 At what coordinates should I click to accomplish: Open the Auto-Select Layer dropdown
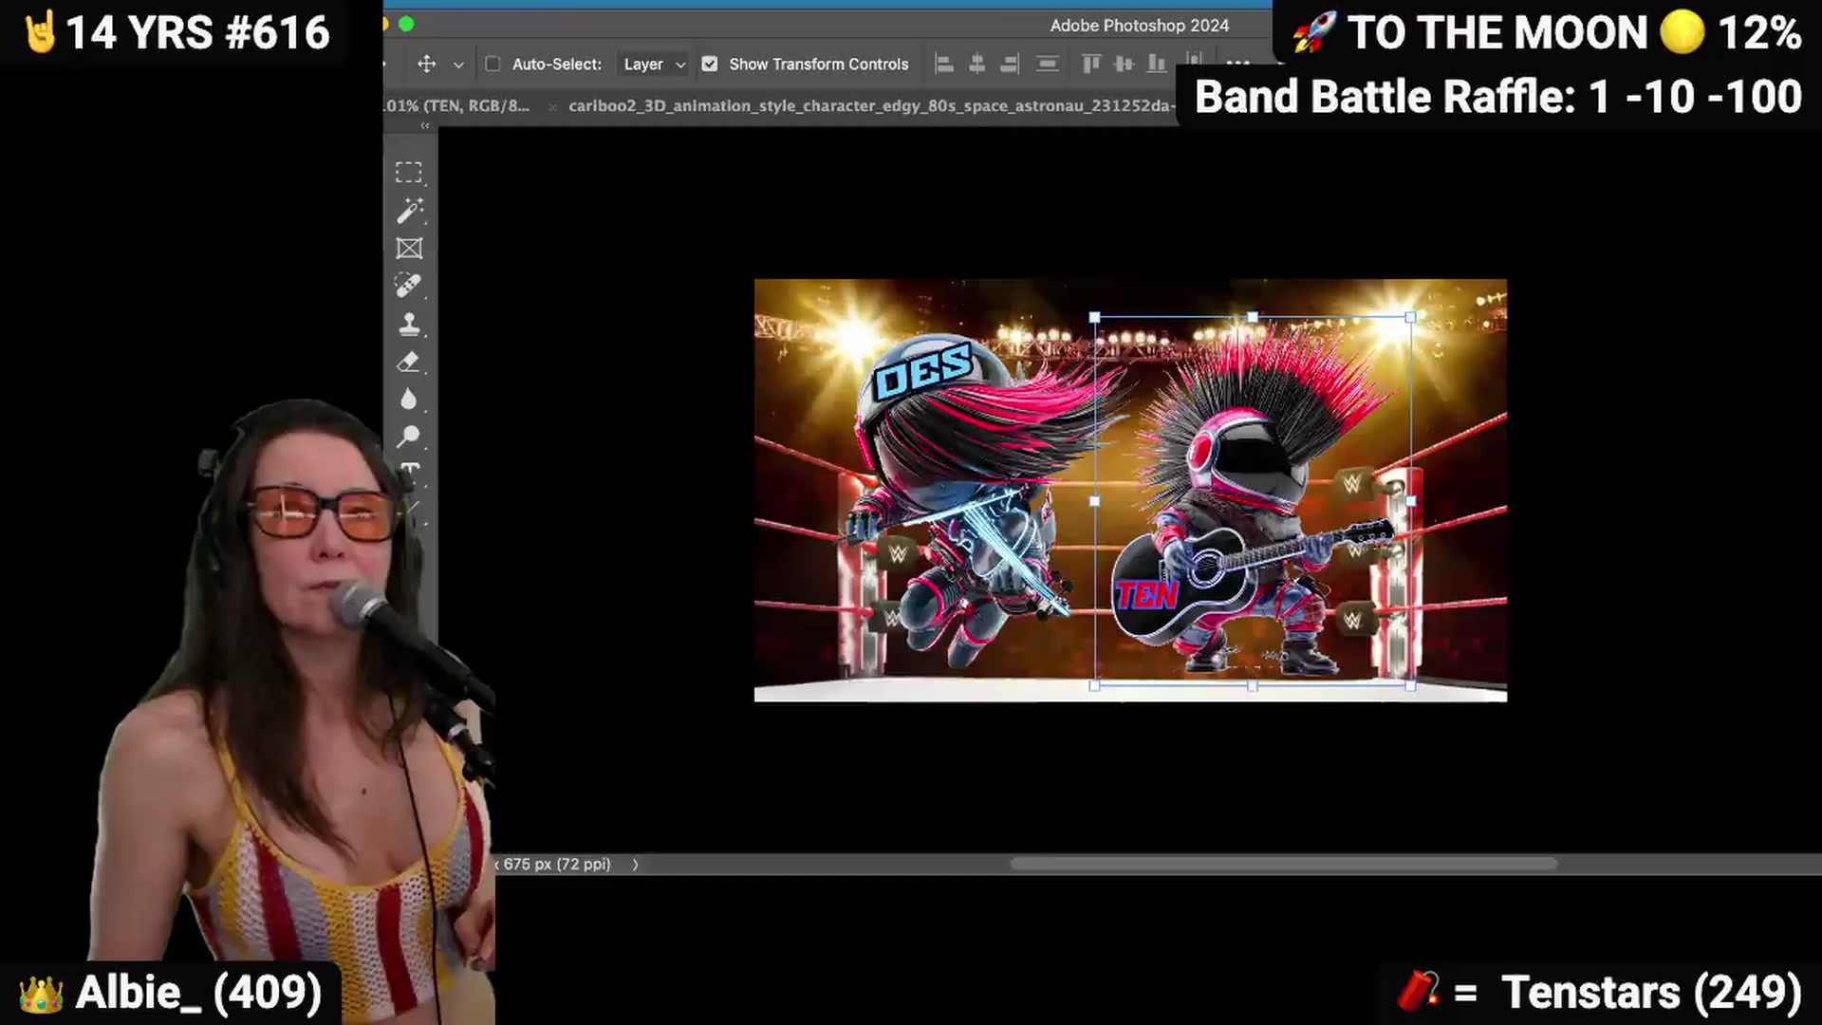pos(653,64)
